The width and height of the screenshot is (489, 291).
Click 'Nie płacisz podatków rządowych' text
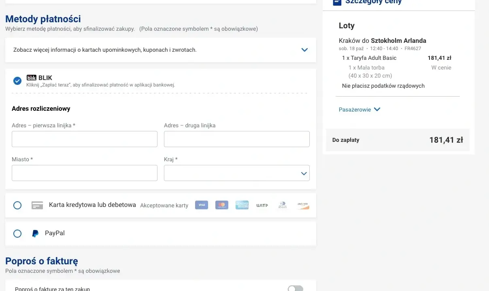[x=383, y=86]
